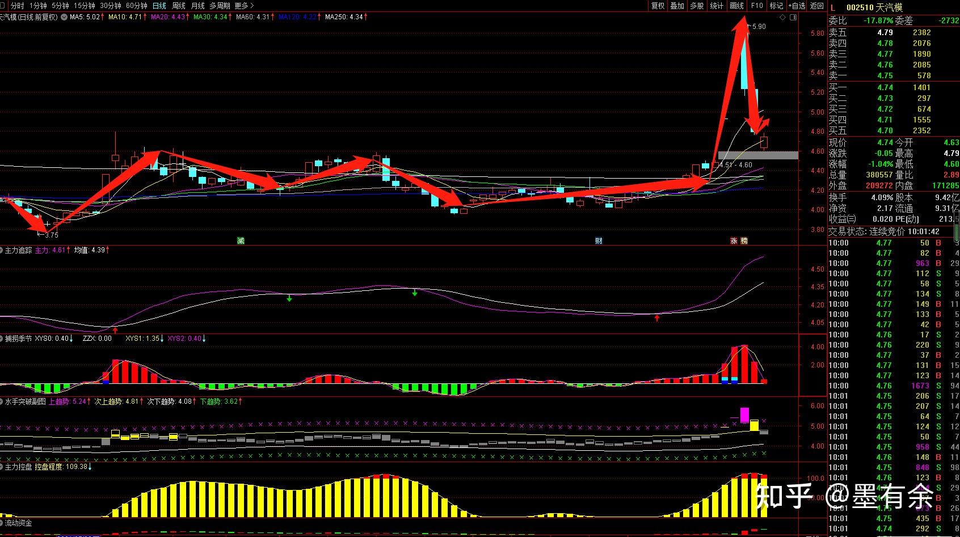Click the 总量 total volume 380557
The height and width of the screenshot is (537, 960).
point(879,175)
